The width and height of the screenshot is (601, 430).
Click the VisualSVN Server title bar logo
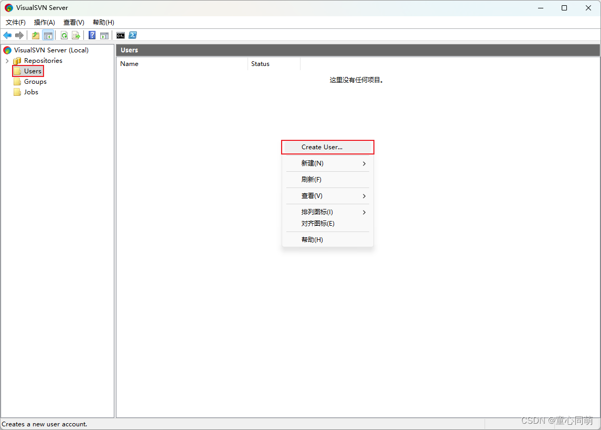(x=9, y=8)
